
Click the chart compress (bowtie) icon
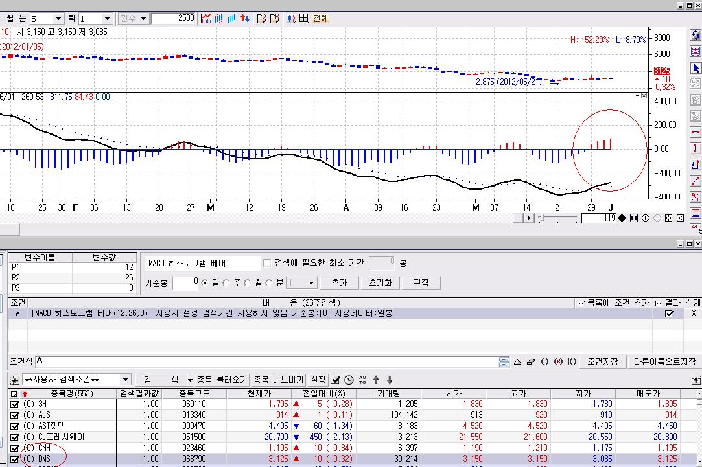coord(633,218)
